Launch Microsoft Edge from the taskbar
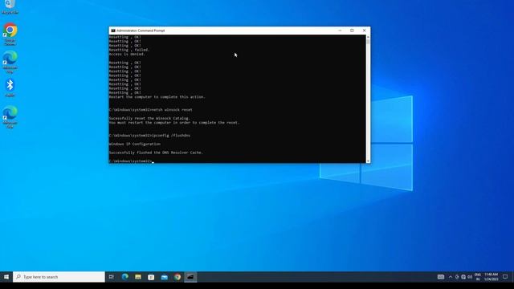 coord(125,277)
